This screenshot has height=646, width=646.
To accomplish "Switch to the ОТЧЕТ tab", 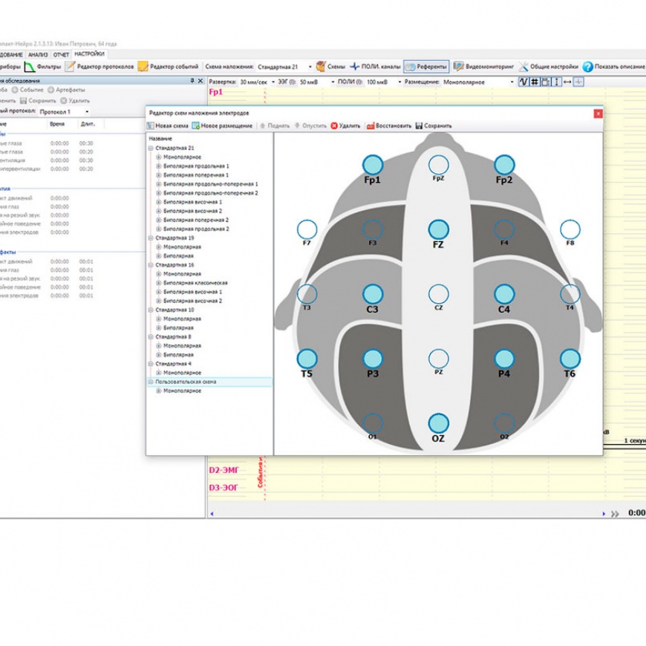I will point(61,54).
